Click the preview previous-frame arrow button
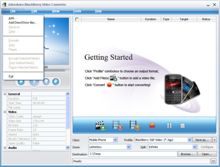The height and width of the screenshot is (167, 220). 21,82
